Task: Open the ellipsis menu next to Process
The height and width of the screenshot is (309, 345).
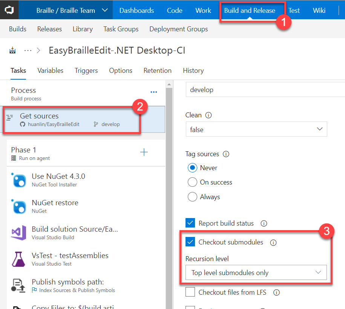Action: 153,92
